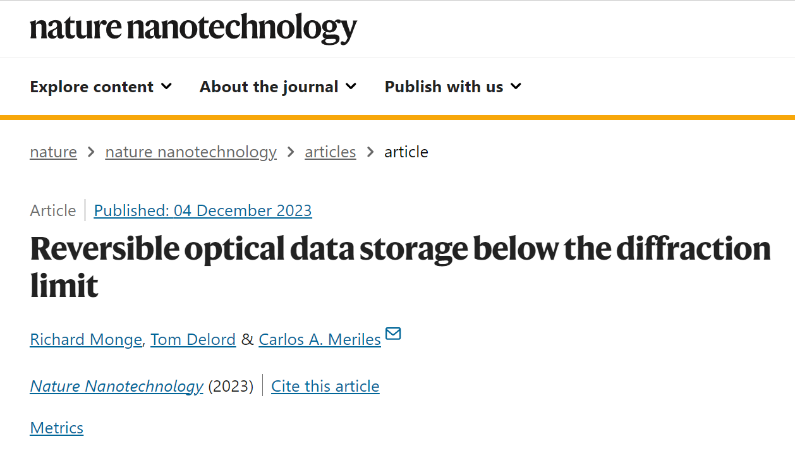The image size is (795, 458).
Task: Click the breadcrumb arrow after articles
Action: (370, 152)
